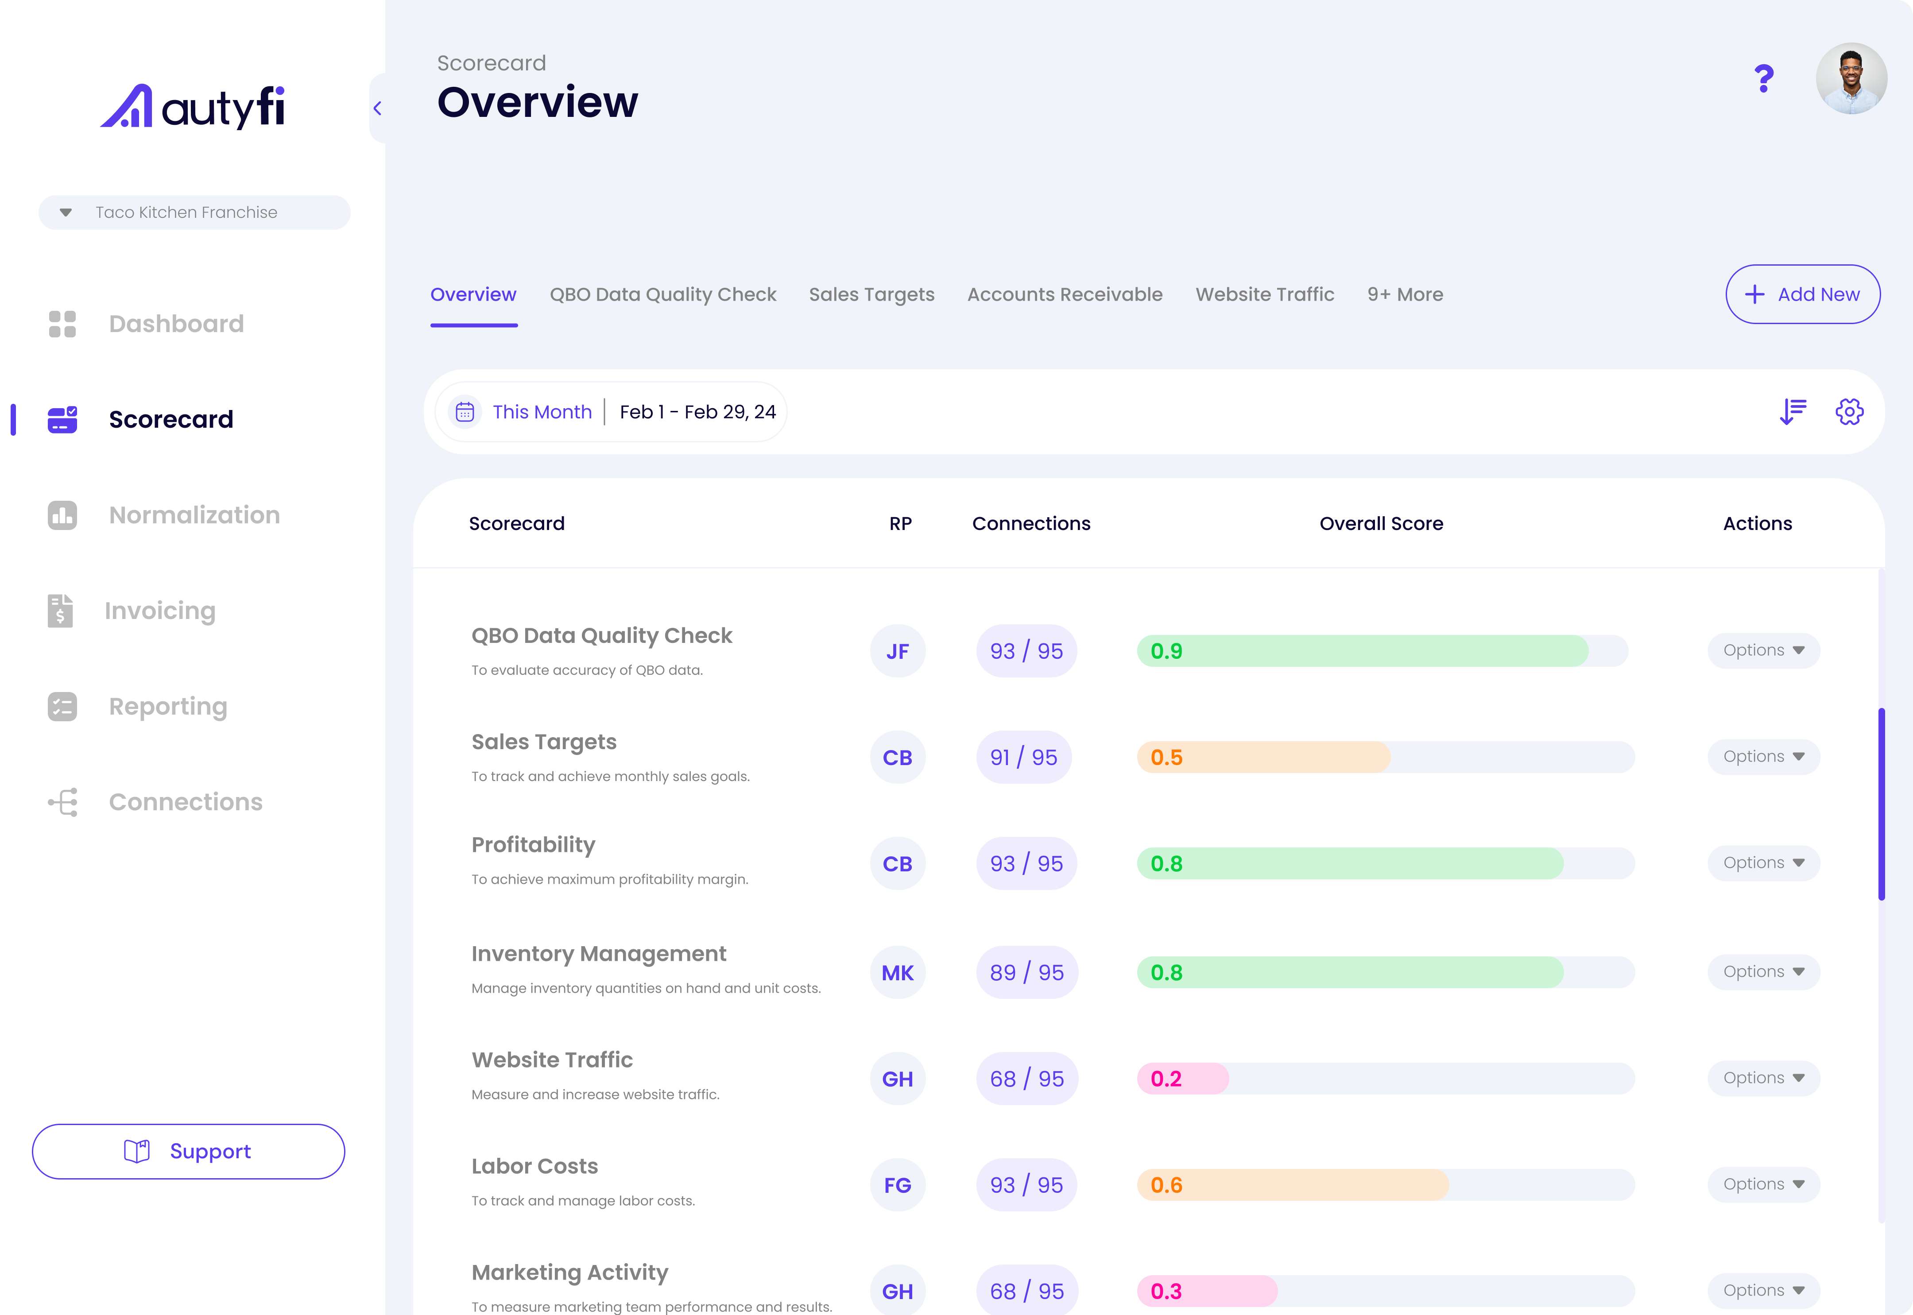Click the Scorecard sidebar icon
The image size is (1913, 1315).
click(x=62, y=419)
